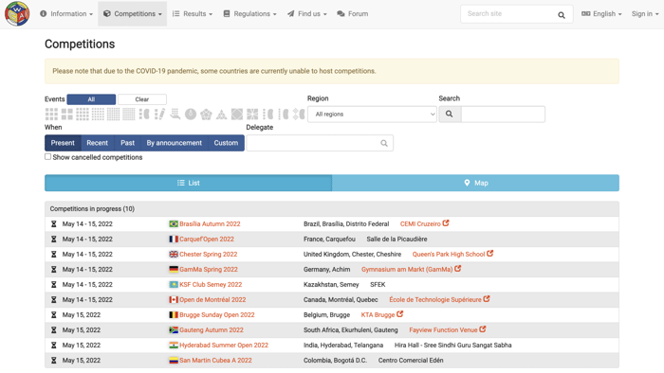The width and height of the screenshot is (664, 373).
Task: Open Hyderabad Summer Open 2022 competition
Action: pyautogui.click(x=224, y=346)
